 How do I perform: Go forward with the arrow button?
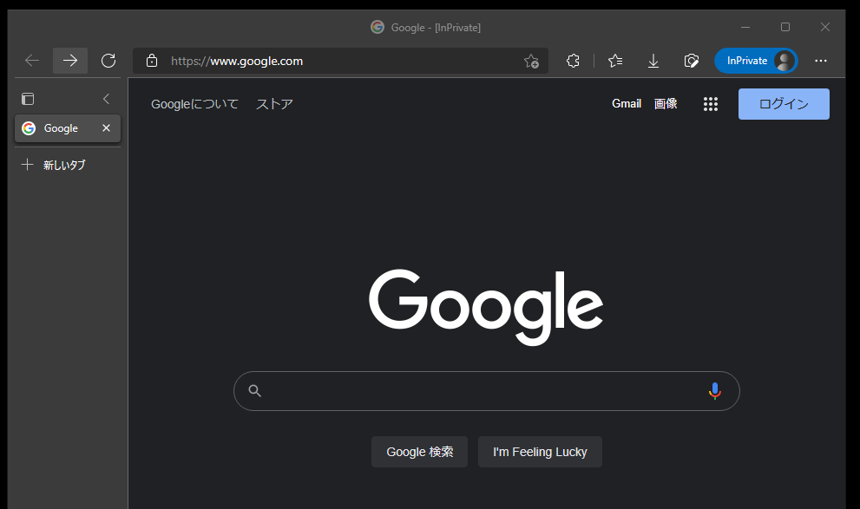tap(70, 61)
